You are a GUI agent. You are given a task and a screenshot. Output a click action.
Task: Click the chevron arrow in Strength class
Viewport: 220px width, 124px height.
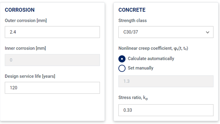[x=207, y=32]
